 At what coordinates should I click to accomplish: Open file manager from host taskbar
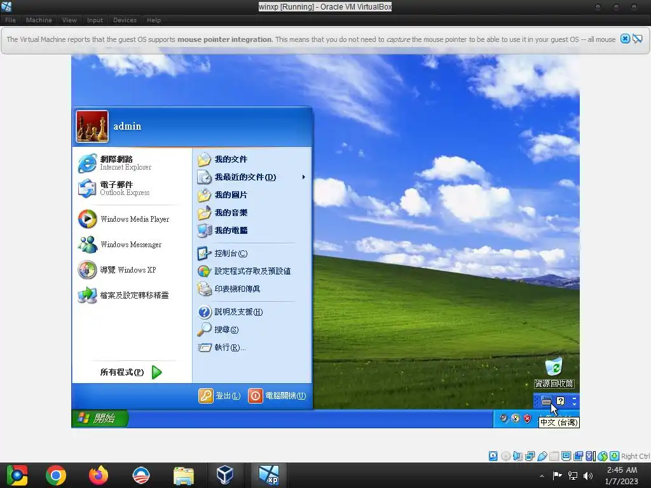184,475
